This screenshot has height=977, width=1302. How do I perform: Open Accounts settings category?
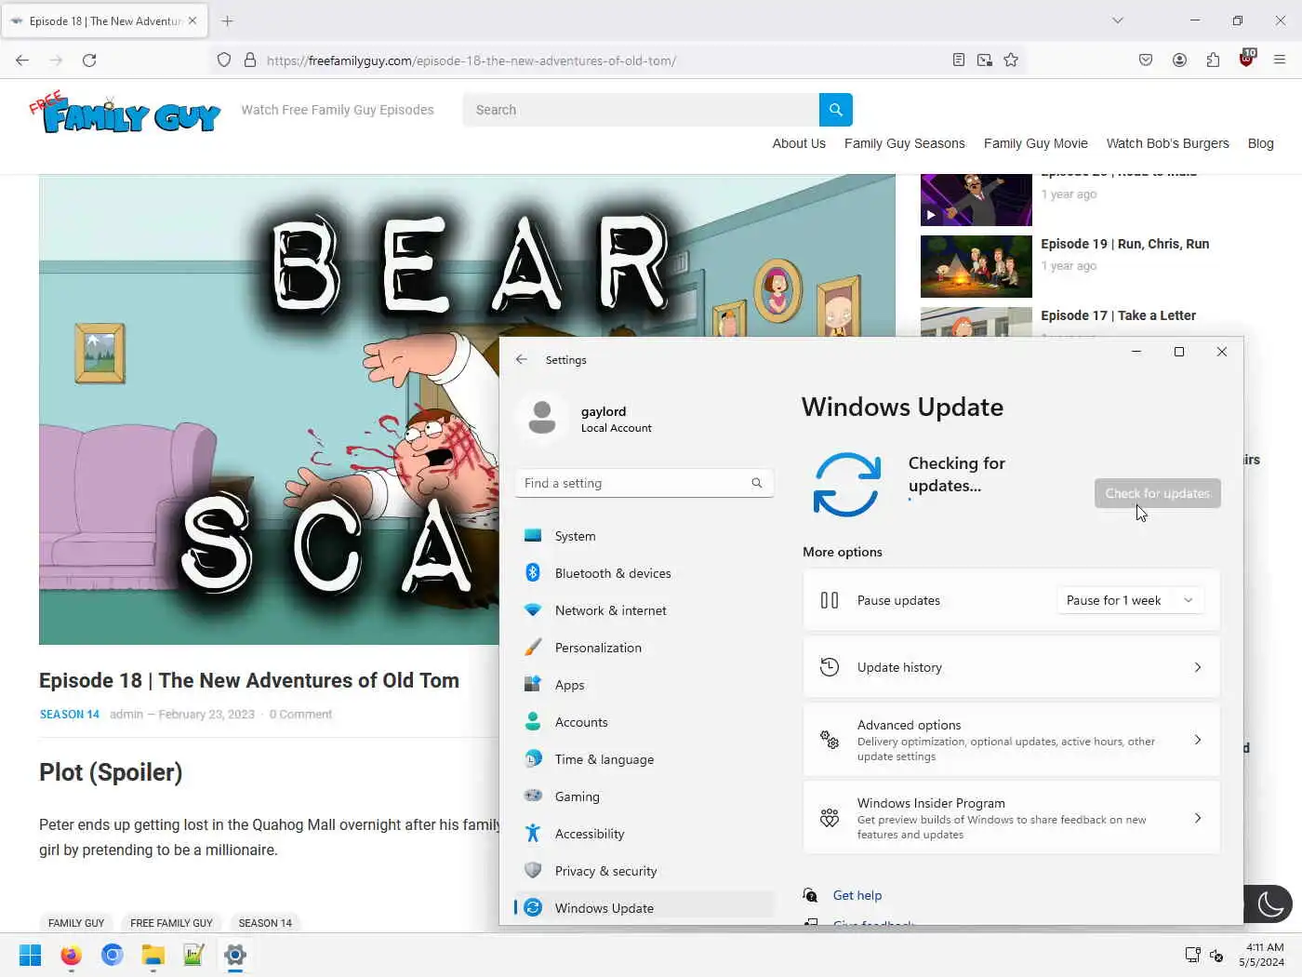[x=644, y=722]
